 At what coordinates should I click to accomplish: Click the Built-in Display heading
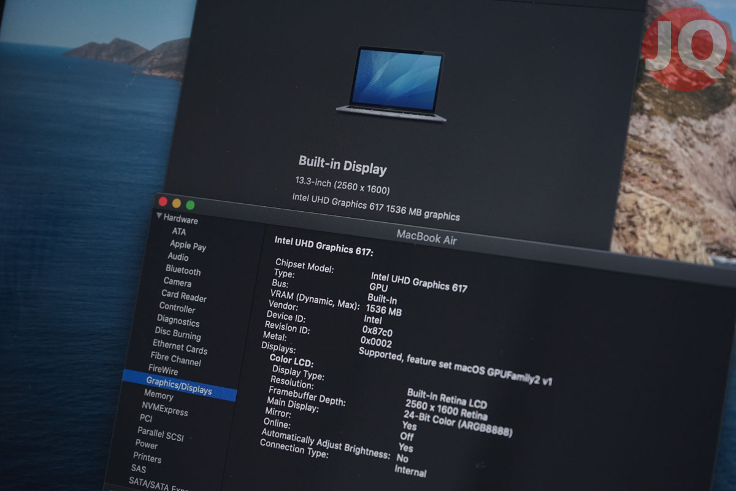[x=342, y=164]
